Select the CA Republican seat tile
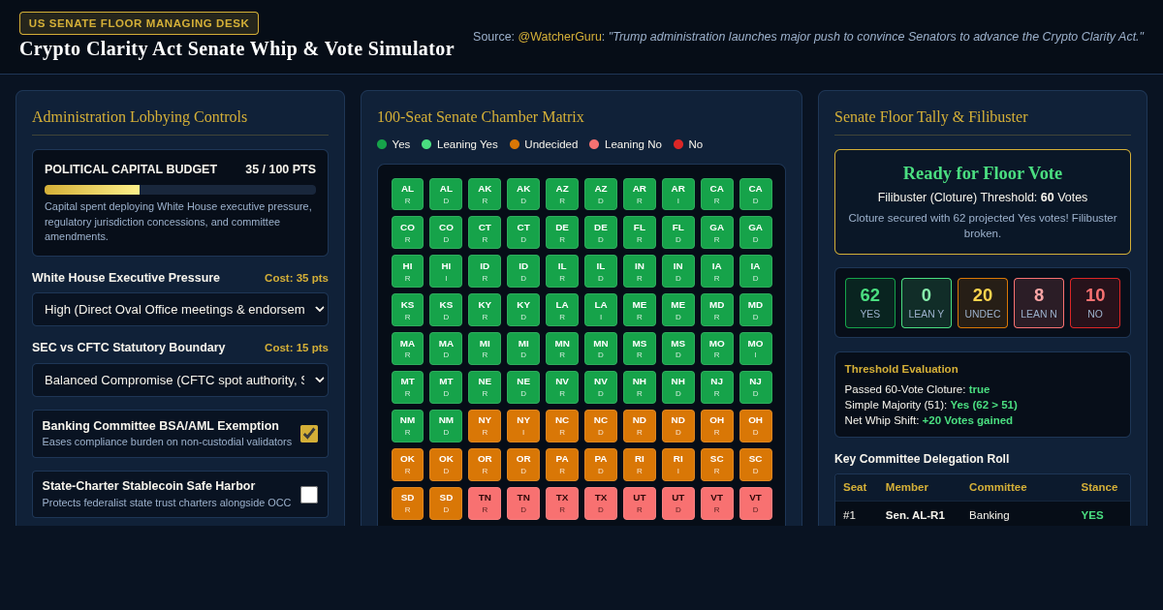 click(717, 194)
